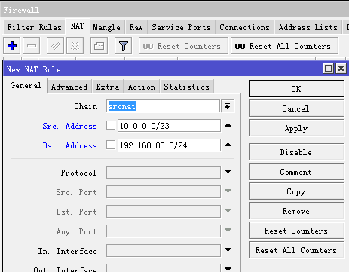This screenshot has width=349, height=272.
Task: Collapse the Dst. Address field arrow
Action: (228, 145)
